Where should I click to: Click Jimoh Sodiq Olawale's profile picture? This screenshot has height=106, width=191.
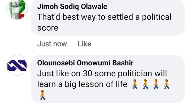pyautogui.click(x=17, y=9)
